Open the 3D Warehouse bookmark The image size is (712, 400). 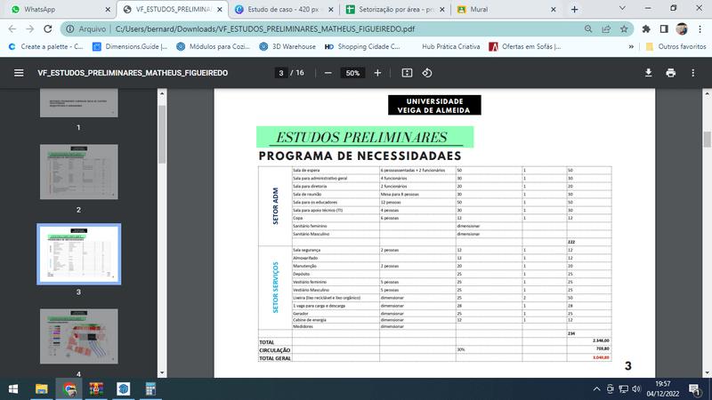pos(287,46)
